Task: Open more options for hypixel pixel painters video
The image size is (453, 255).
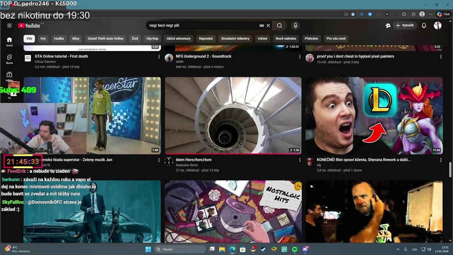Action: pyautogui.click(x=441, y=57)
